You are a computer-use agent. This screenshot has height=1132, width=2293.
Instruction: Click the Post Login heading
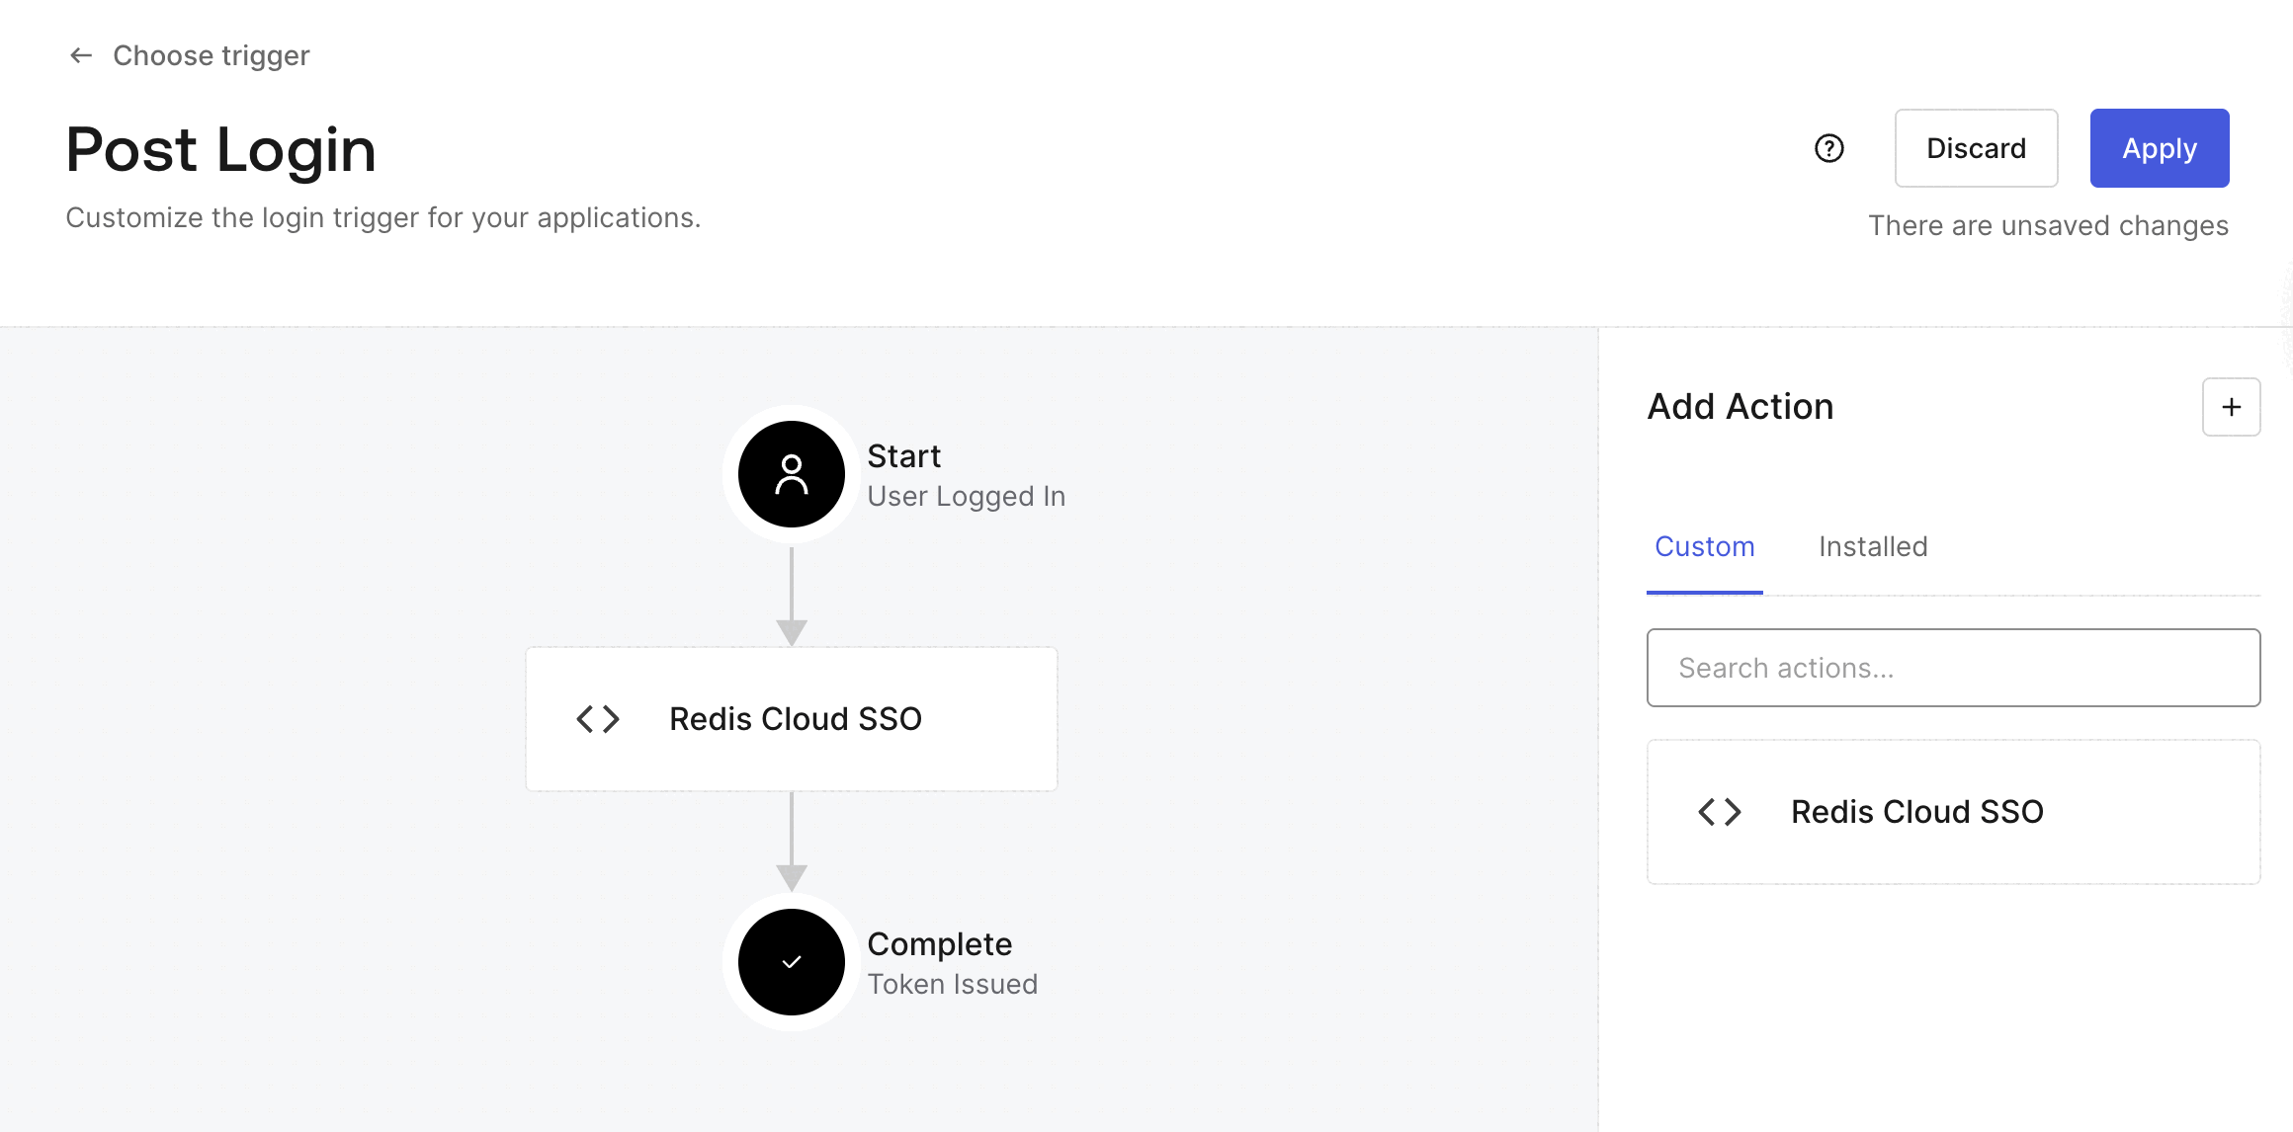point(221,150)
